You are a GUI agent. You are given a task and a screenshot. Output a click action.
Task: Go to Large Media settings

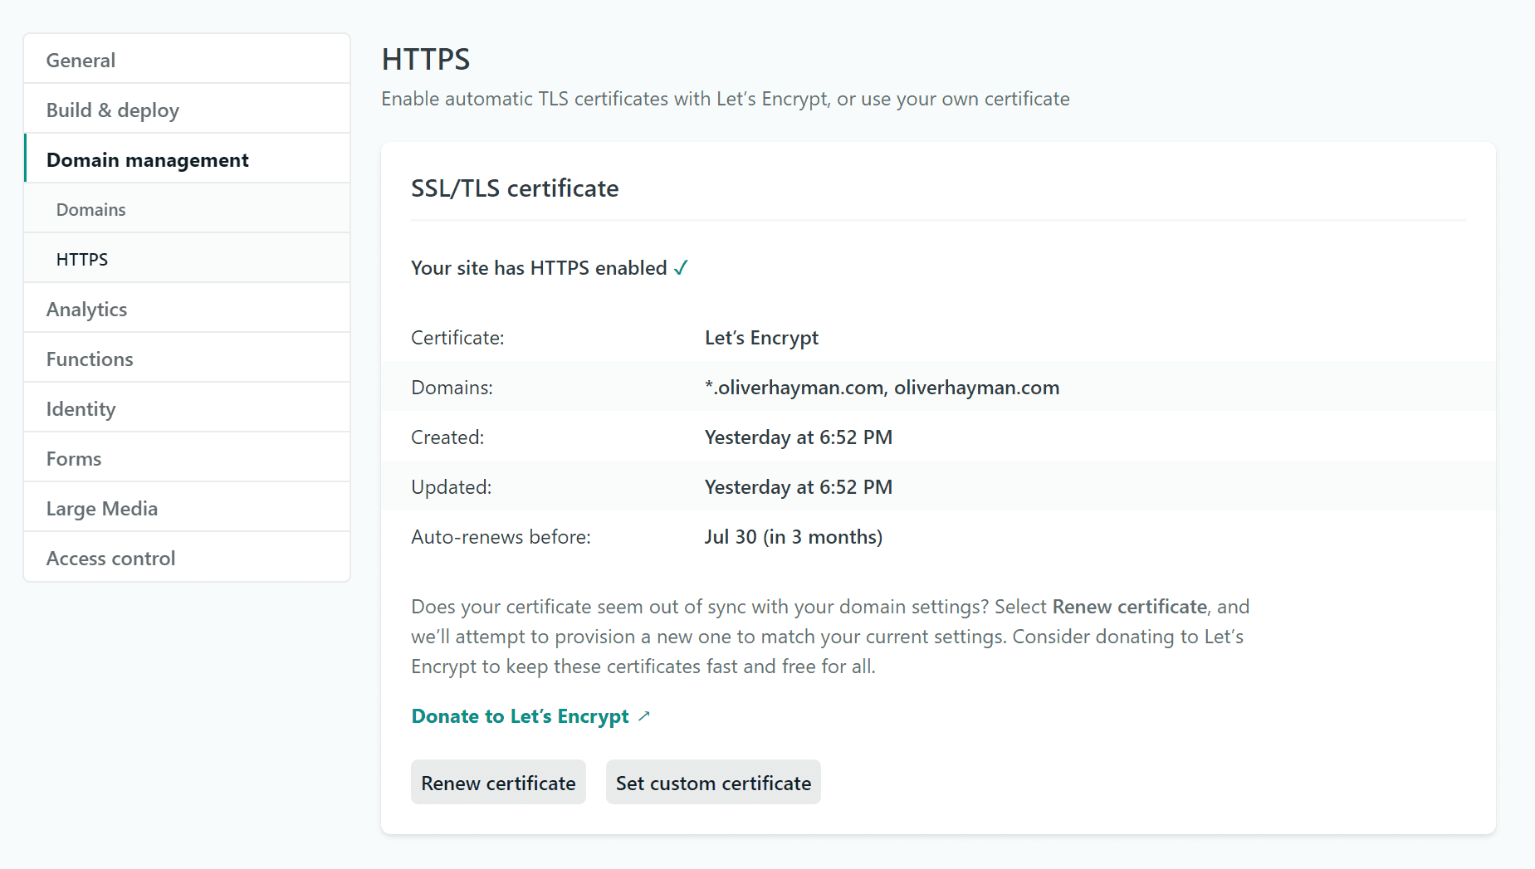[187, 508]
